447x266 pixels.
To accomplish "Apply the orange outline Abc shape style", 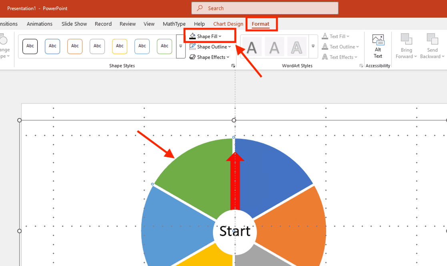I will point(75,46).
